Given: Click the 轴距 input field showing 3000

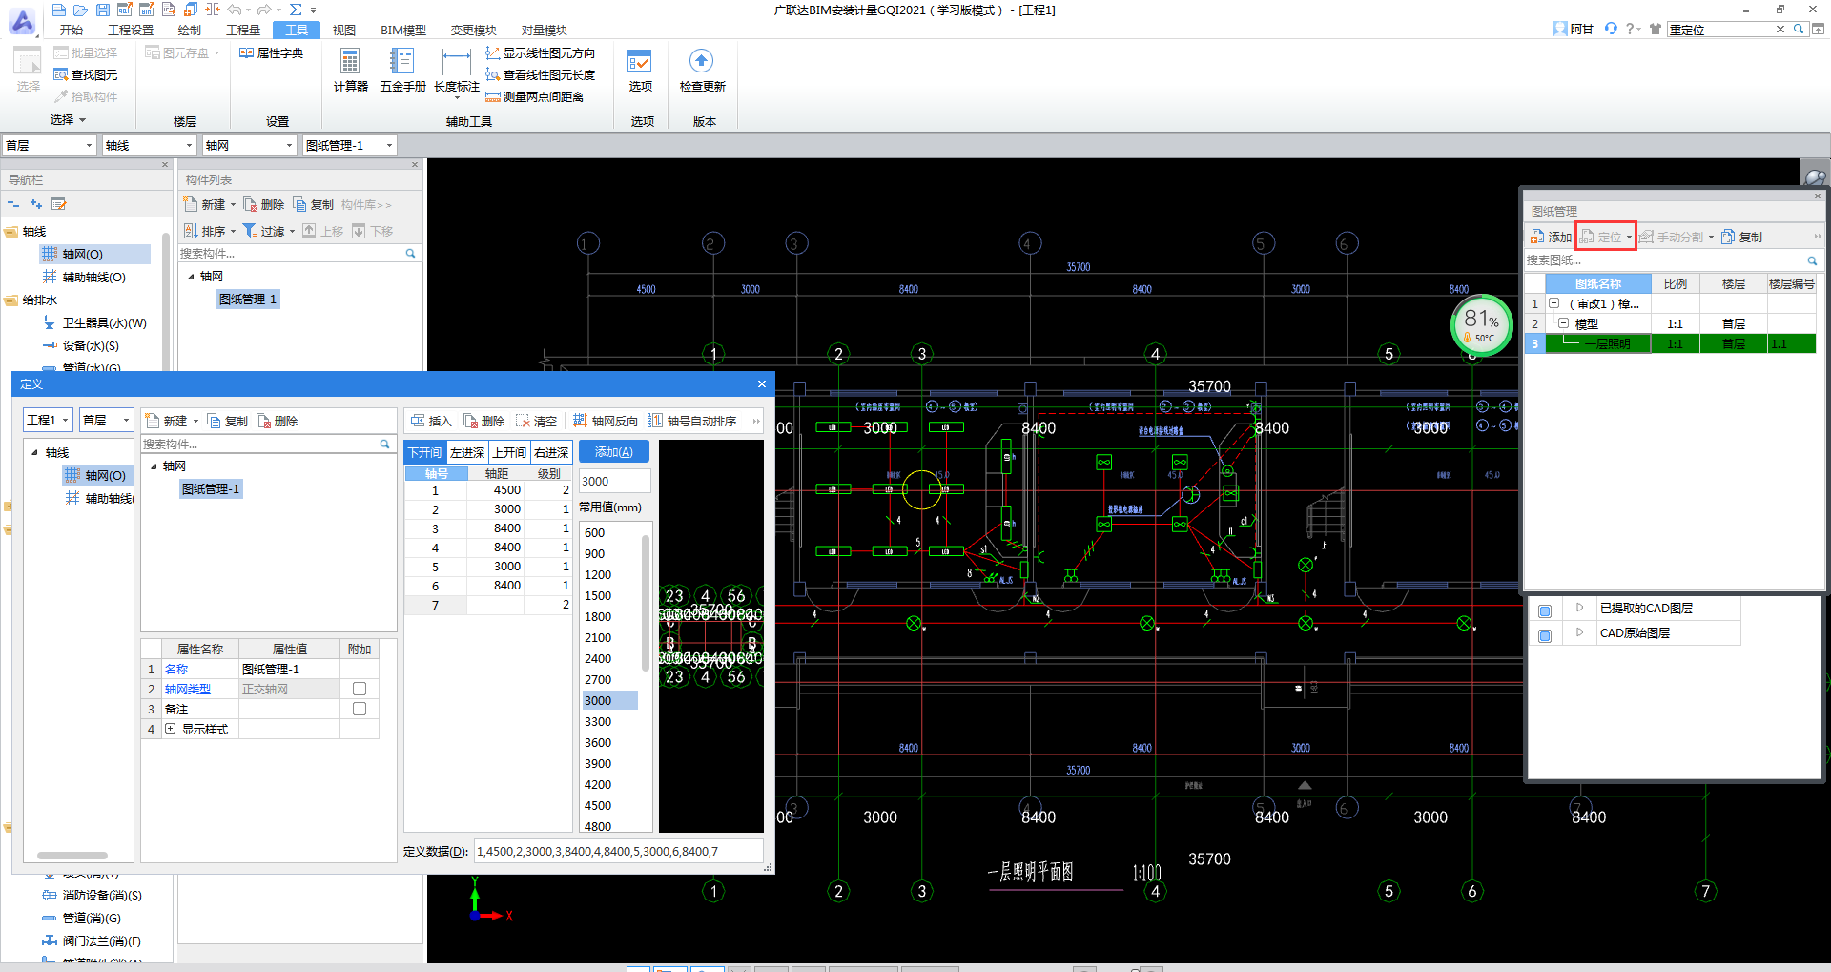Looking at the screenshot, I should [x=615, y=481].
